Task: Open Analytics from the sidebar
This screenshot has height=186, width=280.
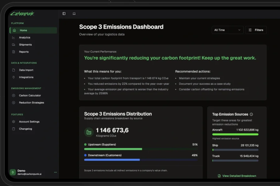Action: tap(33, 38)
